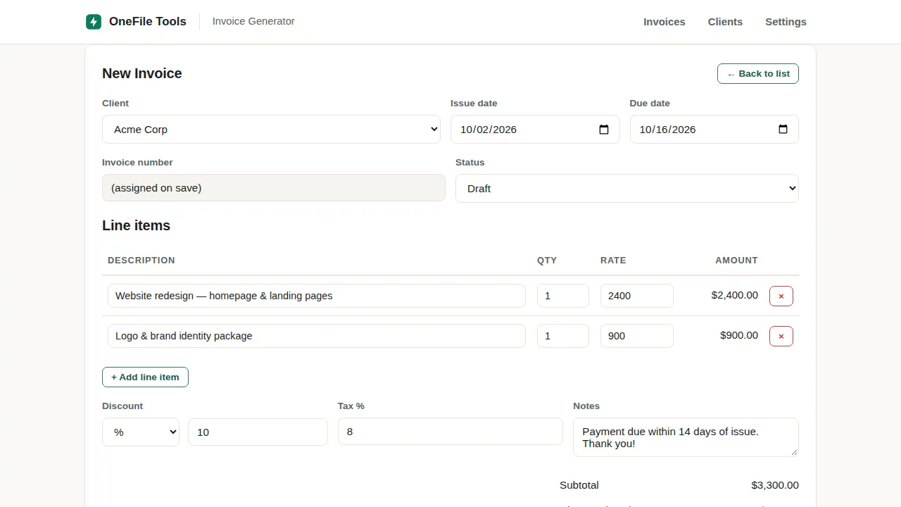Click the rate field showing 900
Screen dimensions: 901x507
(637, 336)
